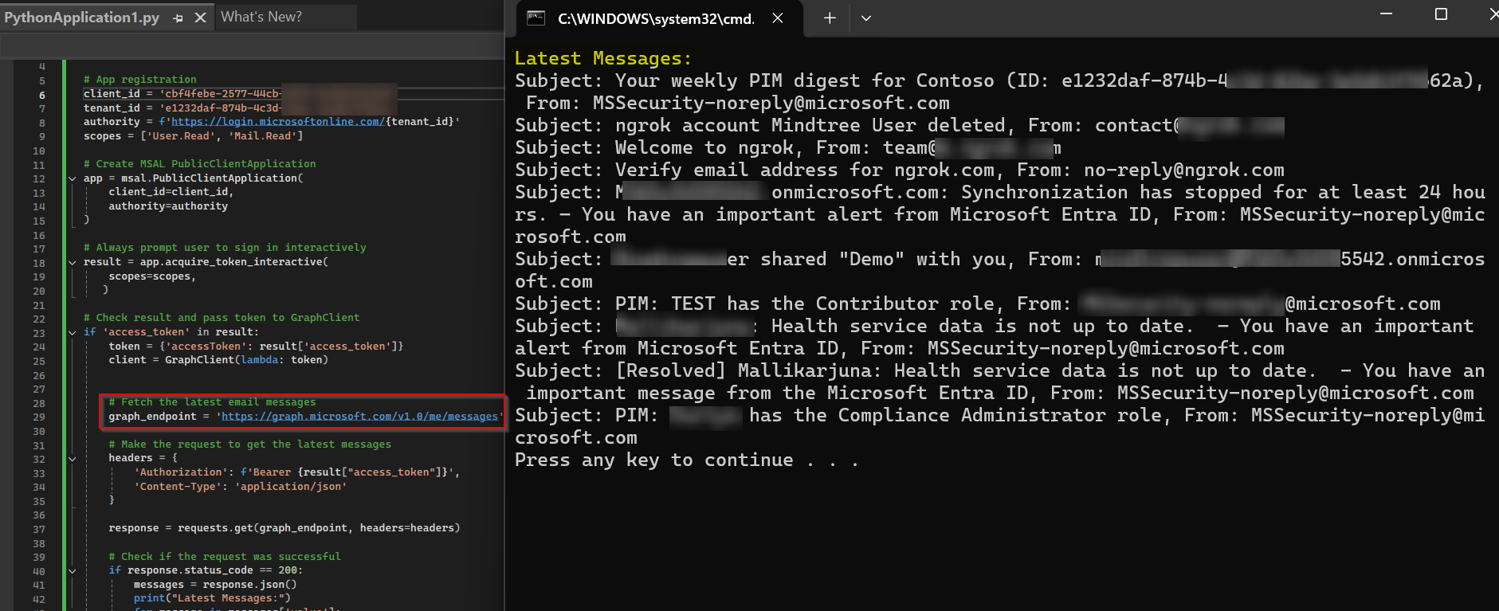Collapse the access_token if block at line 23
The width and height of the screenshot is (1499, 611).
(x=72, y=331)
